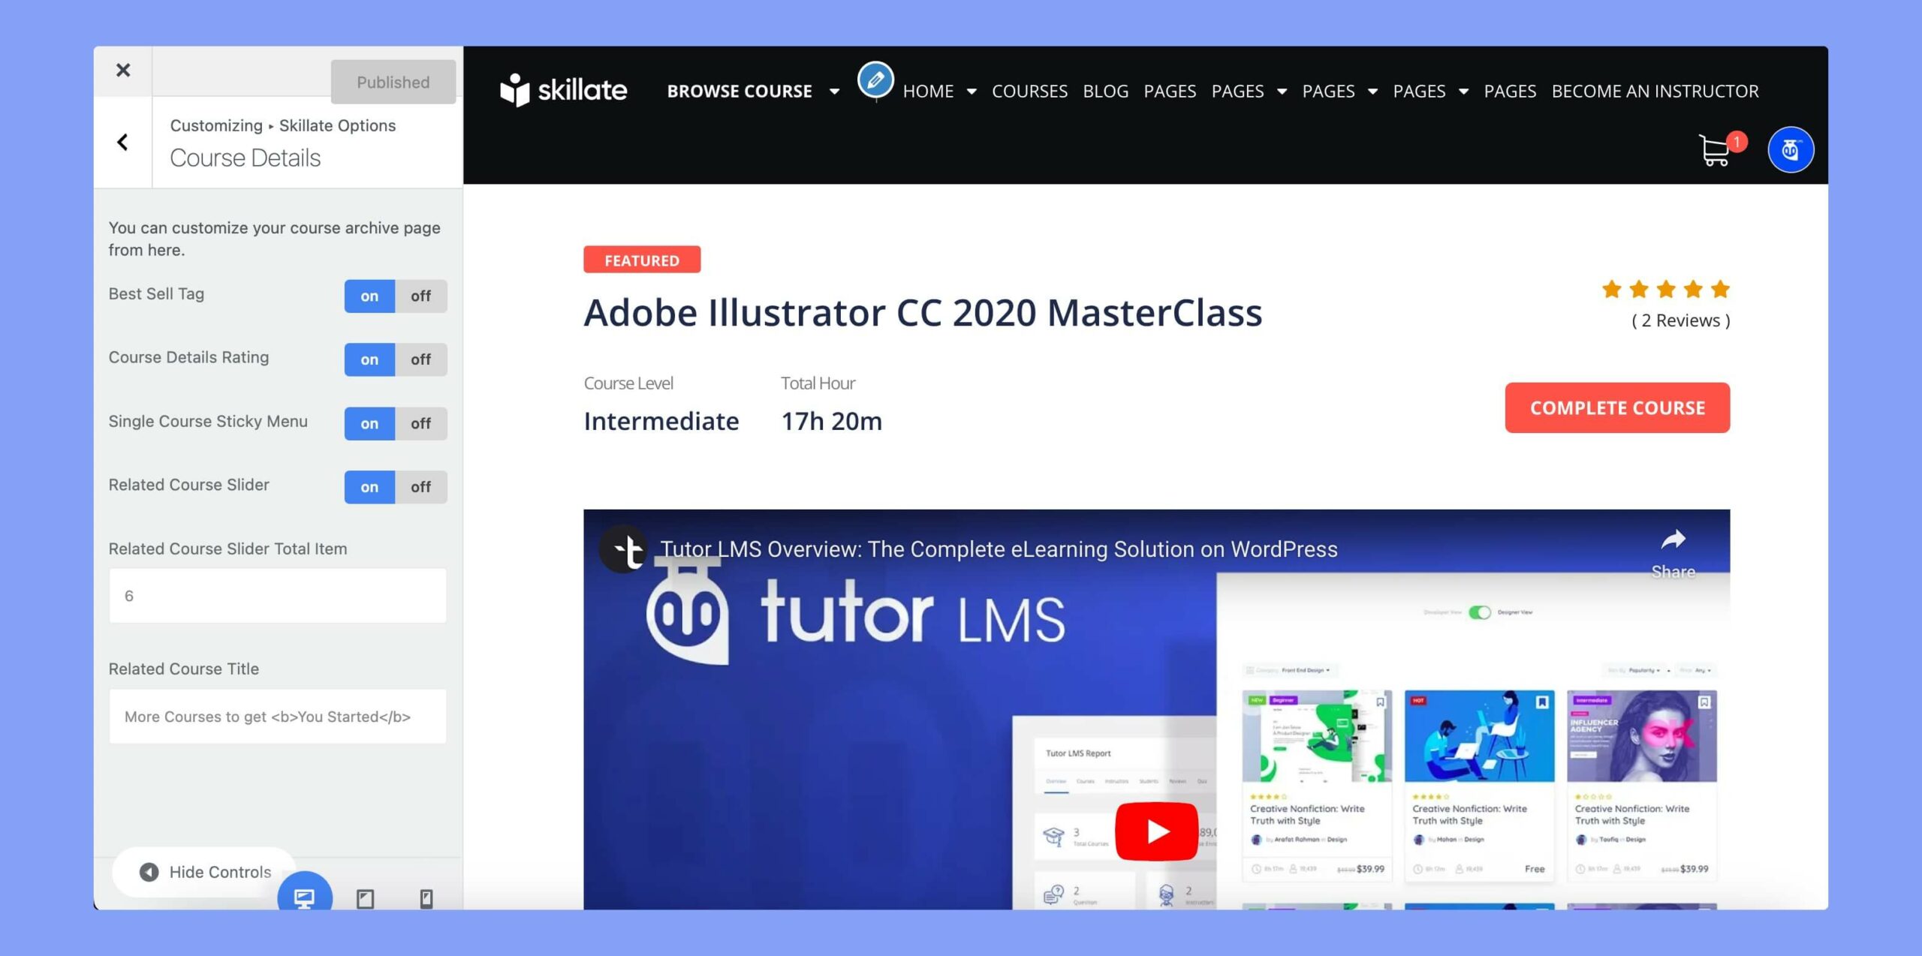Click the Skillate logo icon
1922x956 pixels.
(514, 91)
